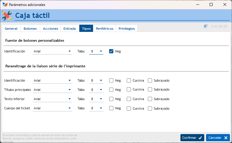Image resolution: width=232 pixels, height=143 pixels.
Task: Open the Periféricos tab
Action: (104, 29)
